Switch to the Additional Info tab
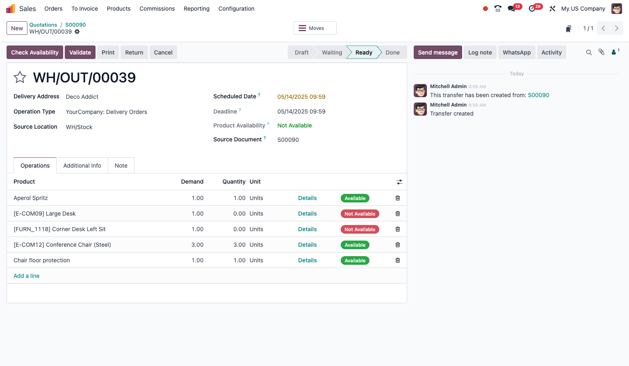Viewport: 629px width, 366px height. pyautogui.click(x=82, y=166)
